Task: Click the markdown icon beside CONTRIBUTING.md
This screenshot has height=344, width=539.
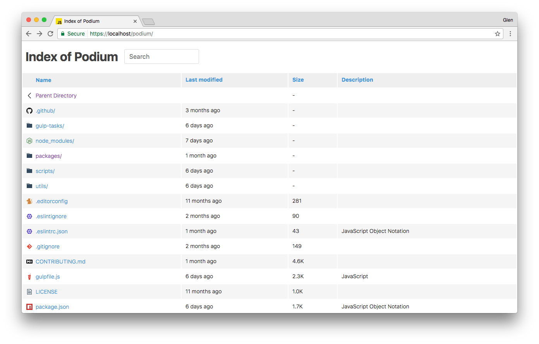Action: click(29, 262)
